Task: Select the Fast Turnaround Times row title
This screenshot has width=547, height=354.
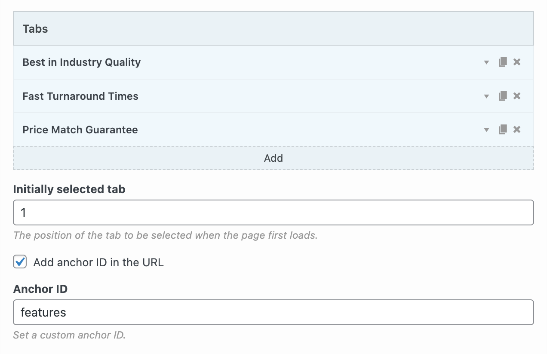Action: click(x=80, y=96)
